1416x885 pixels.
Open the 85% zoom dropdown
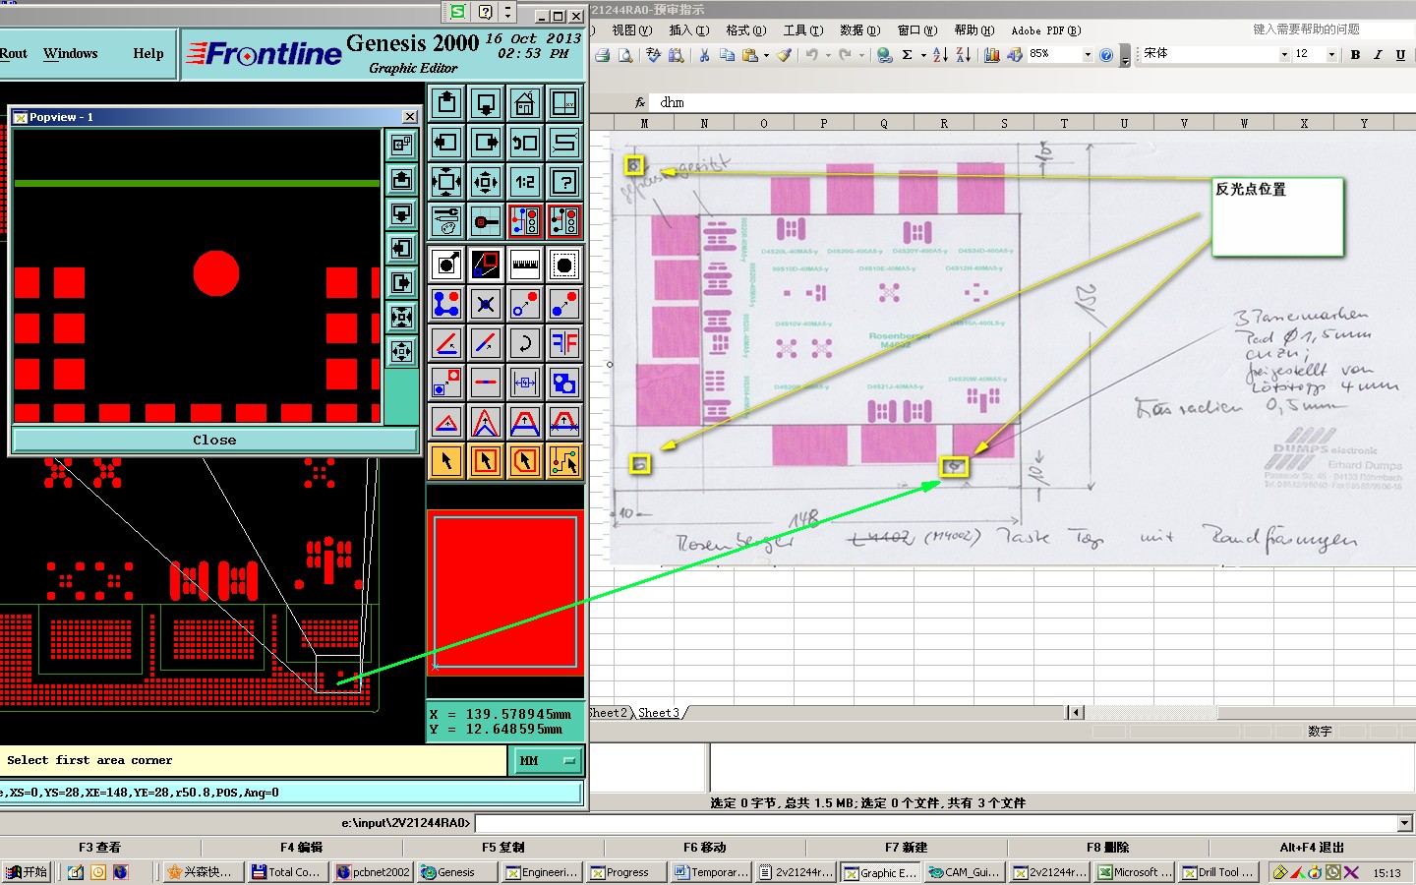tap(1088, 55)
